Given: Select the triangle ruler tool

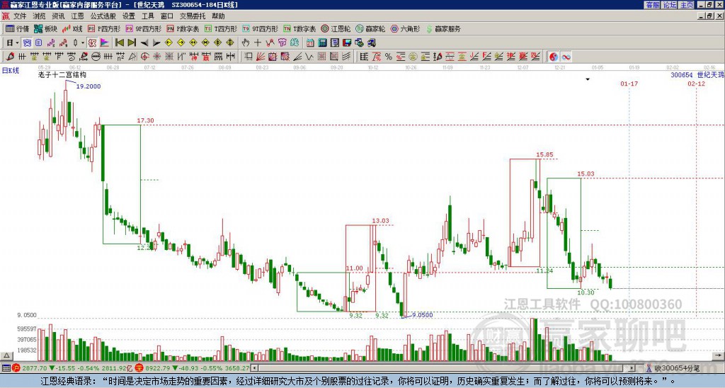Looking at the screenshot, I should tap(132, 57).
